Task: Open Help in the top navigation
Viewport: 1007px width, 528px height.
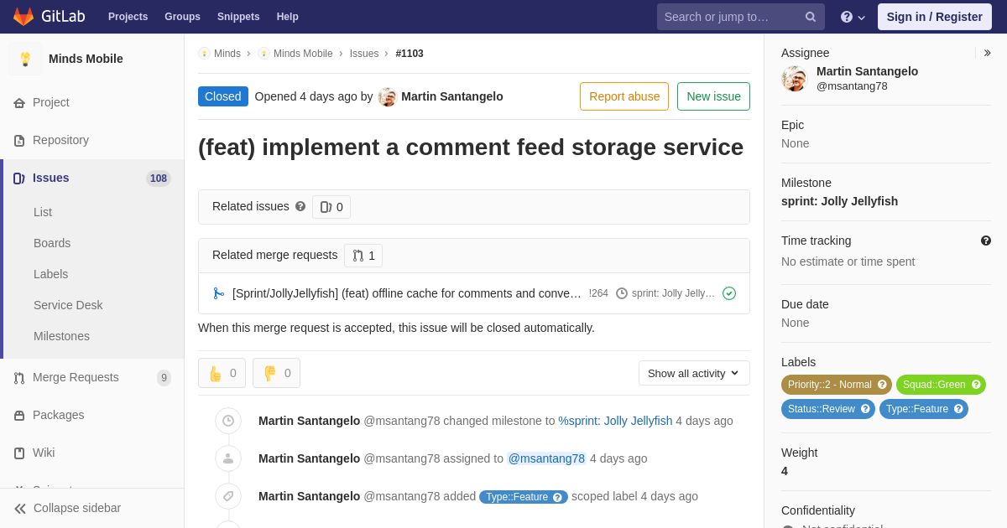Action: tap(288, 17)
